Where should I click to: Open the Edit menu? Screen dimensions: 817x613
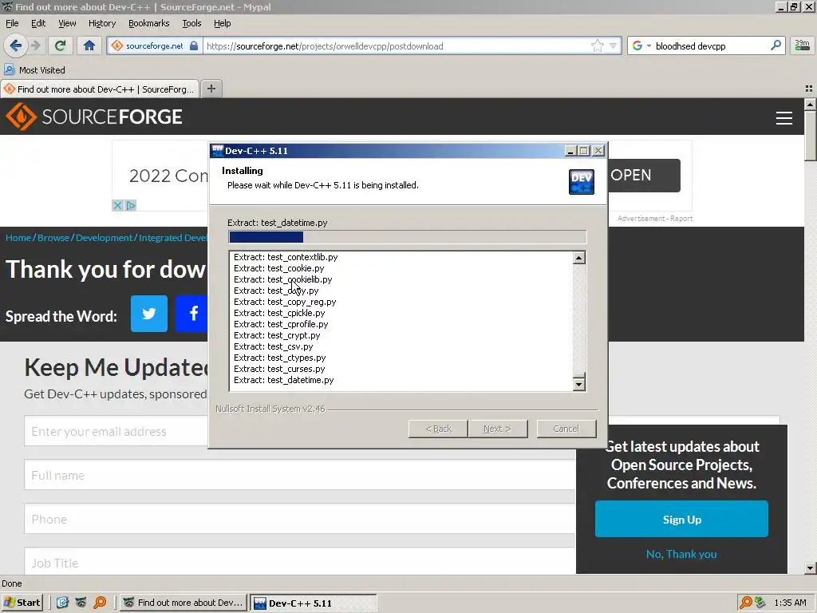38,23
